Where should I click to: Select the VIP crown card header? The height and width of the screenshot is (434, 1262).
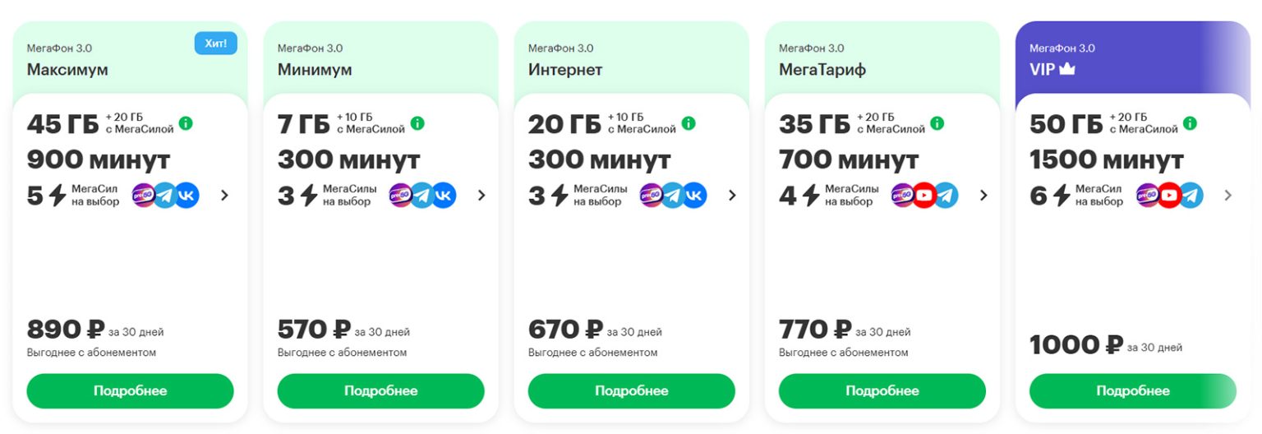[x=1132, y=59]
